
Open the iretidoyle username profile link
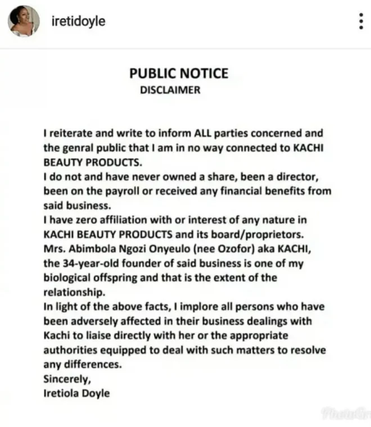pos(78,21)
